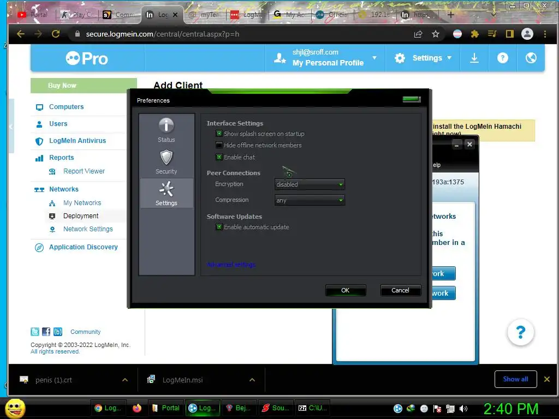
Task: Click the 2:40 PM clock
Action: (510, 409)
